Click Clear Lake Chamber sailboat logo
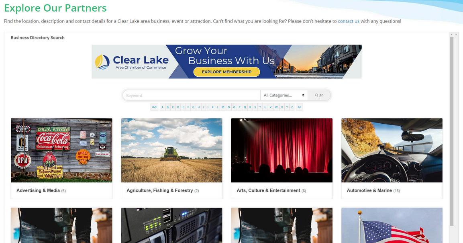 (102, 62)
